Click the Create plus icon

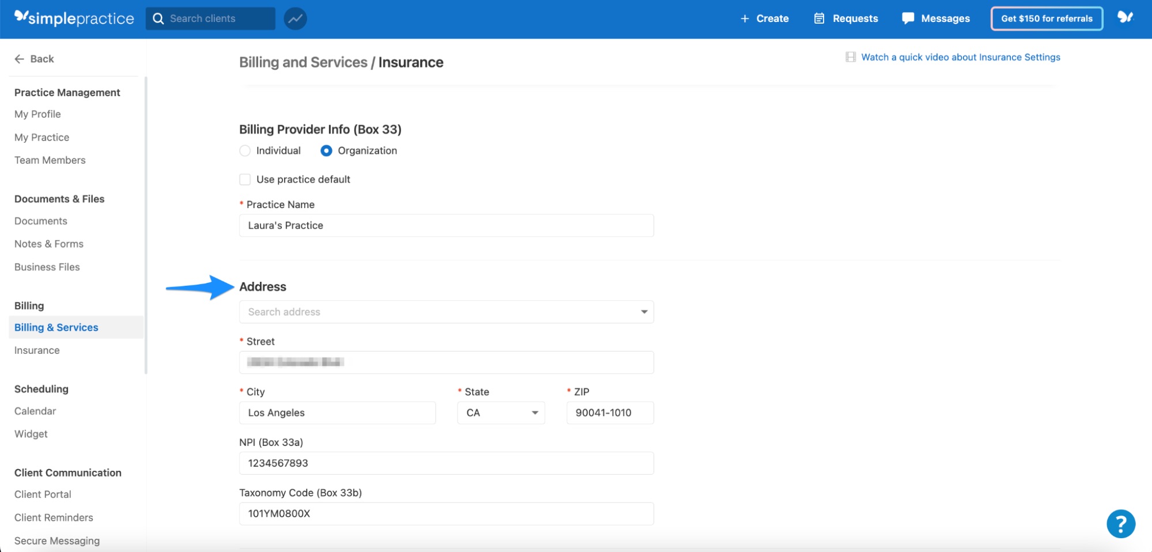(x=745, y=18)
